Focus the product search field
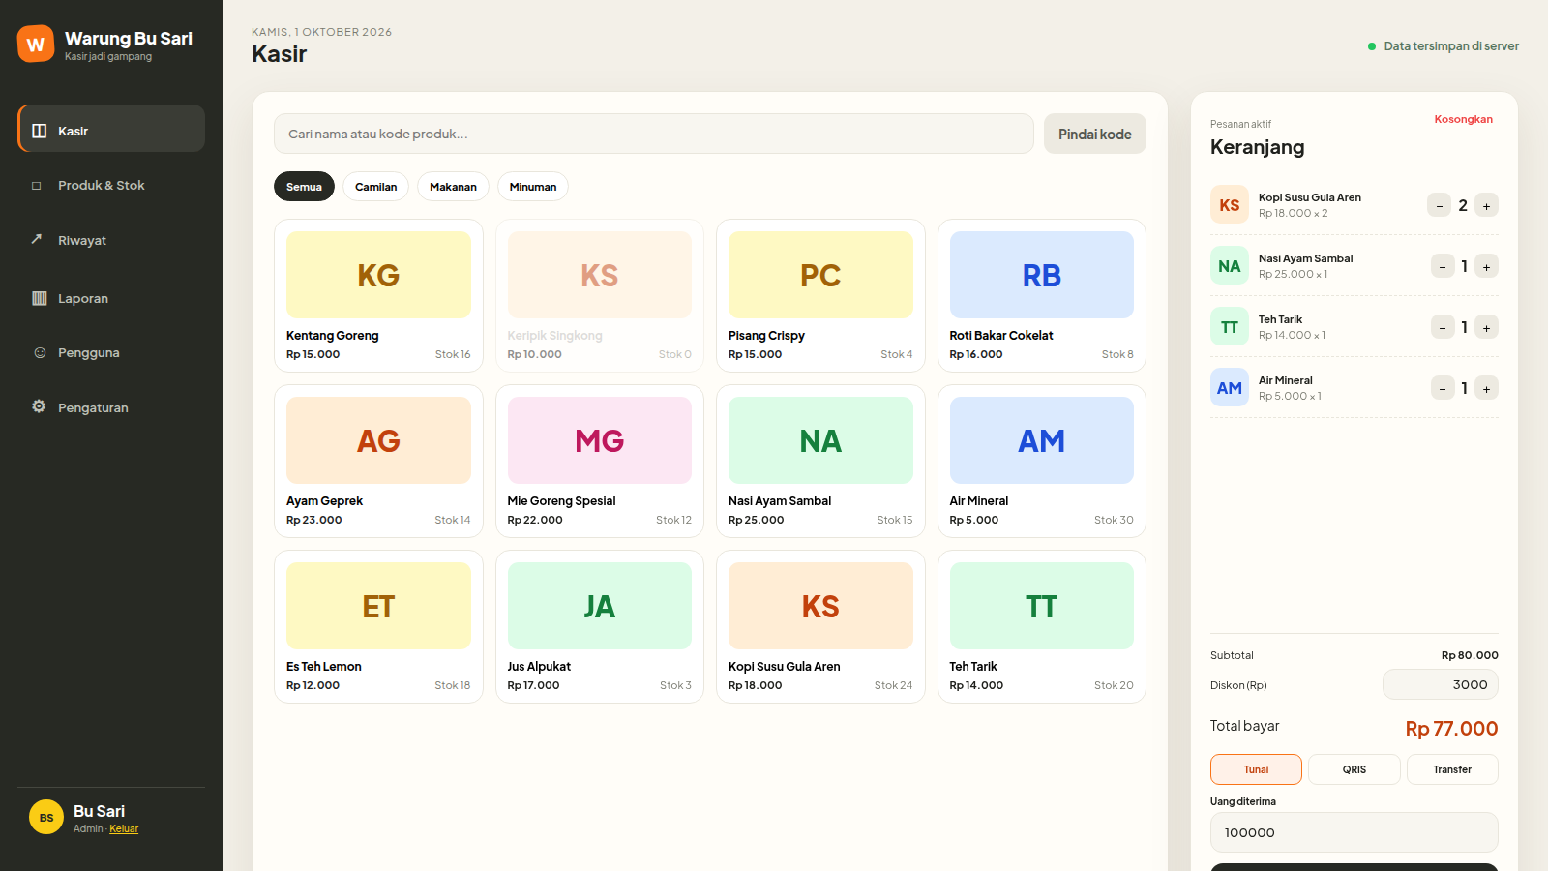 (654, 134)
